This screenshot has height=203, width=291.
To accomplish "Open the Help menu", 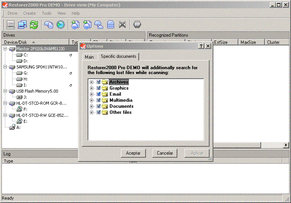I will pos(76,13).
